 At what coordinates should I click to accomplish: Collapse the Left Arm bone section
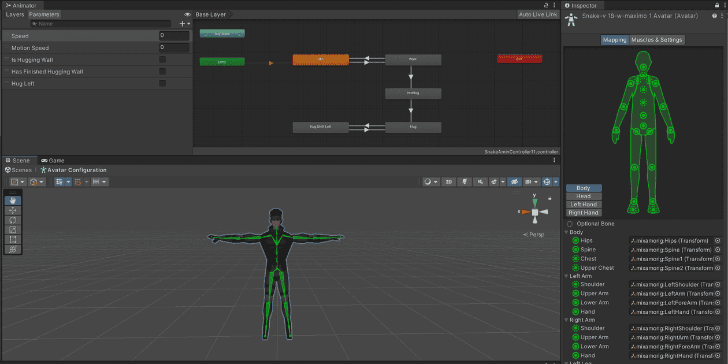566,276
